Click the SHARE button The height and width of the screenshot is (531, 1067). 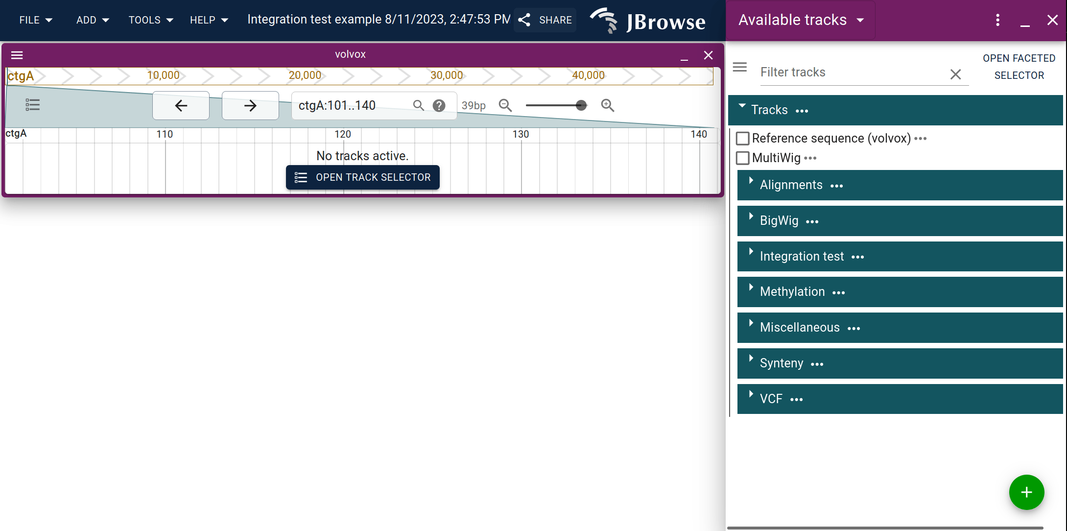tap(545, 20)
